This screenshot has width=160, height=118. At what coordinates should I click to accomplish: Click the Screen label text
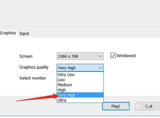(x=26, y=56)
